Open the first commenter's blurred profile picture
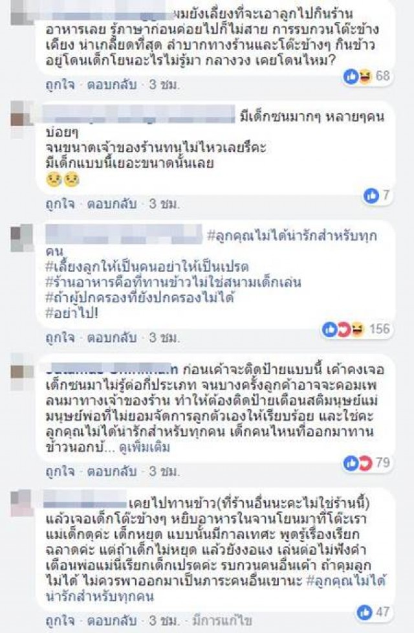414x633 pixels. click(22, 14)
